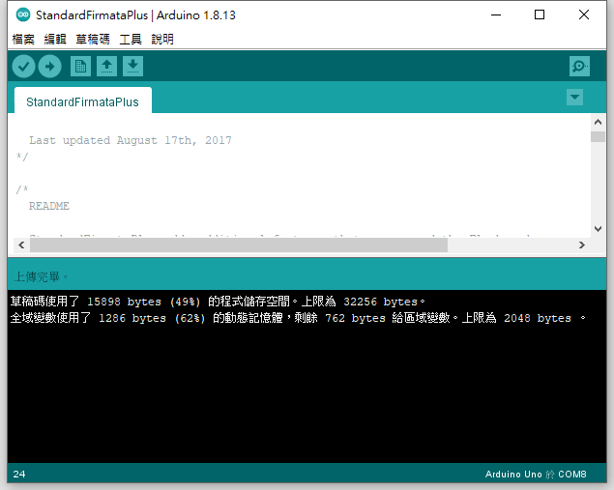Viewport: 614px width, 490px height.
Task: Click the Verify (checkmark) button
Action: coord(23,66)
